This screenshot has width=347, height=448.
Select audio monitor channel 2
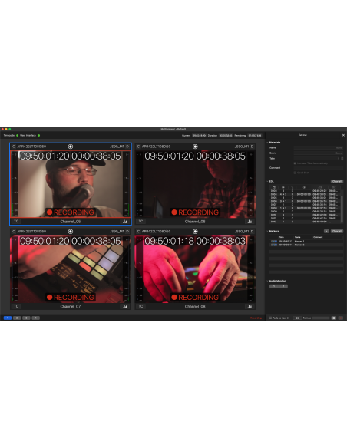point(283,286)
